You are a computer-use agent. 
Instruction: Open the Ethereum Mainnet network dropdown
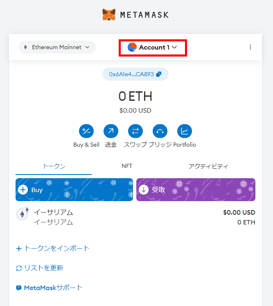pos(57,47)
